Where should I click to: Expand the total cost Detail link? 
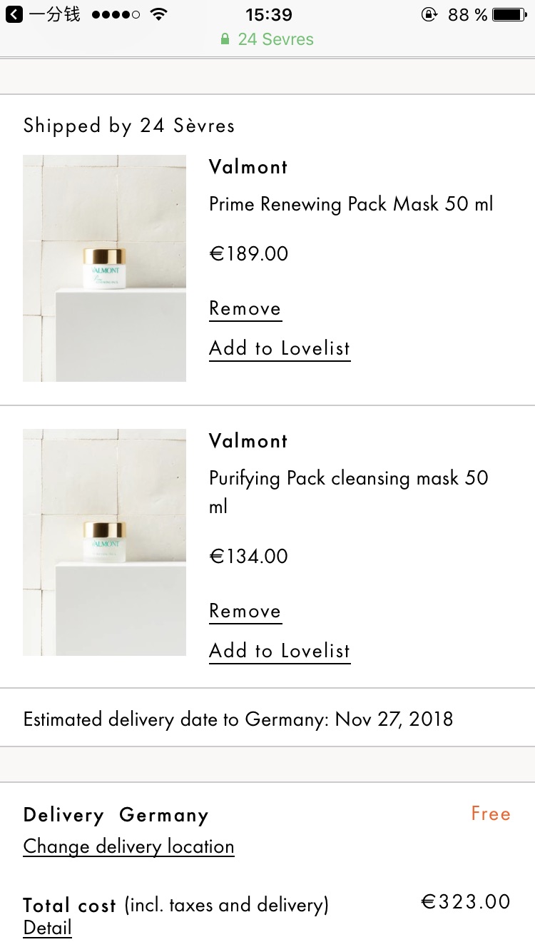48,928
